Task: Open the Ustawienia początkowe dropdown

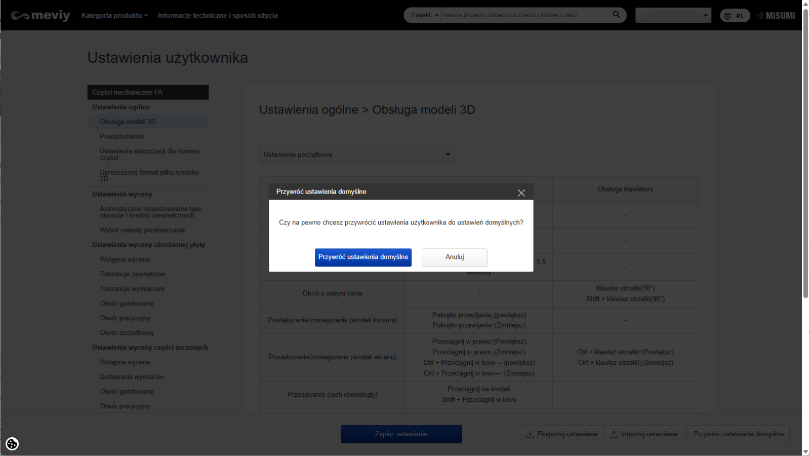Action: [357, 155]
